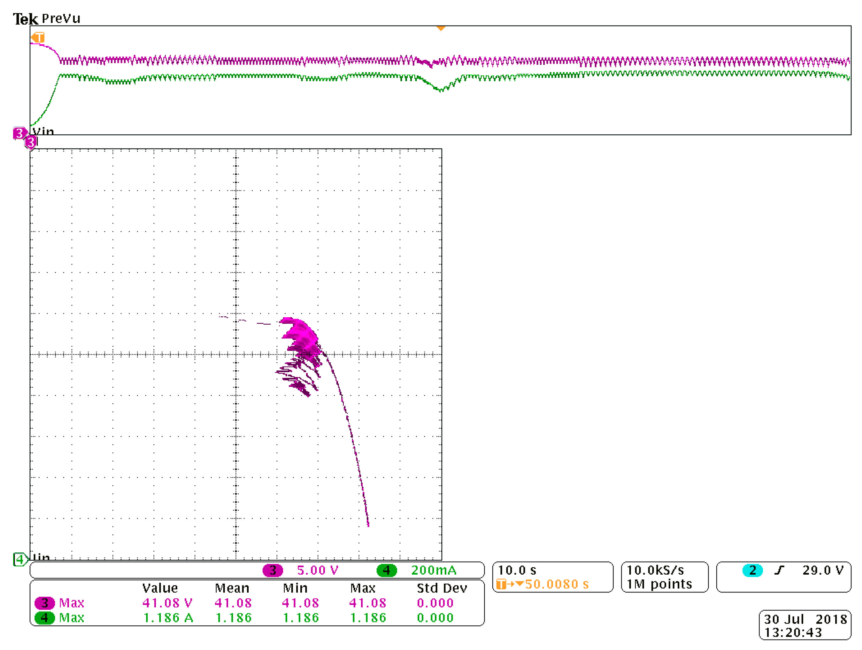The image size is (862, 650).
Task: Click the 10.0 s timebase readout
Action: pos(517,571)
